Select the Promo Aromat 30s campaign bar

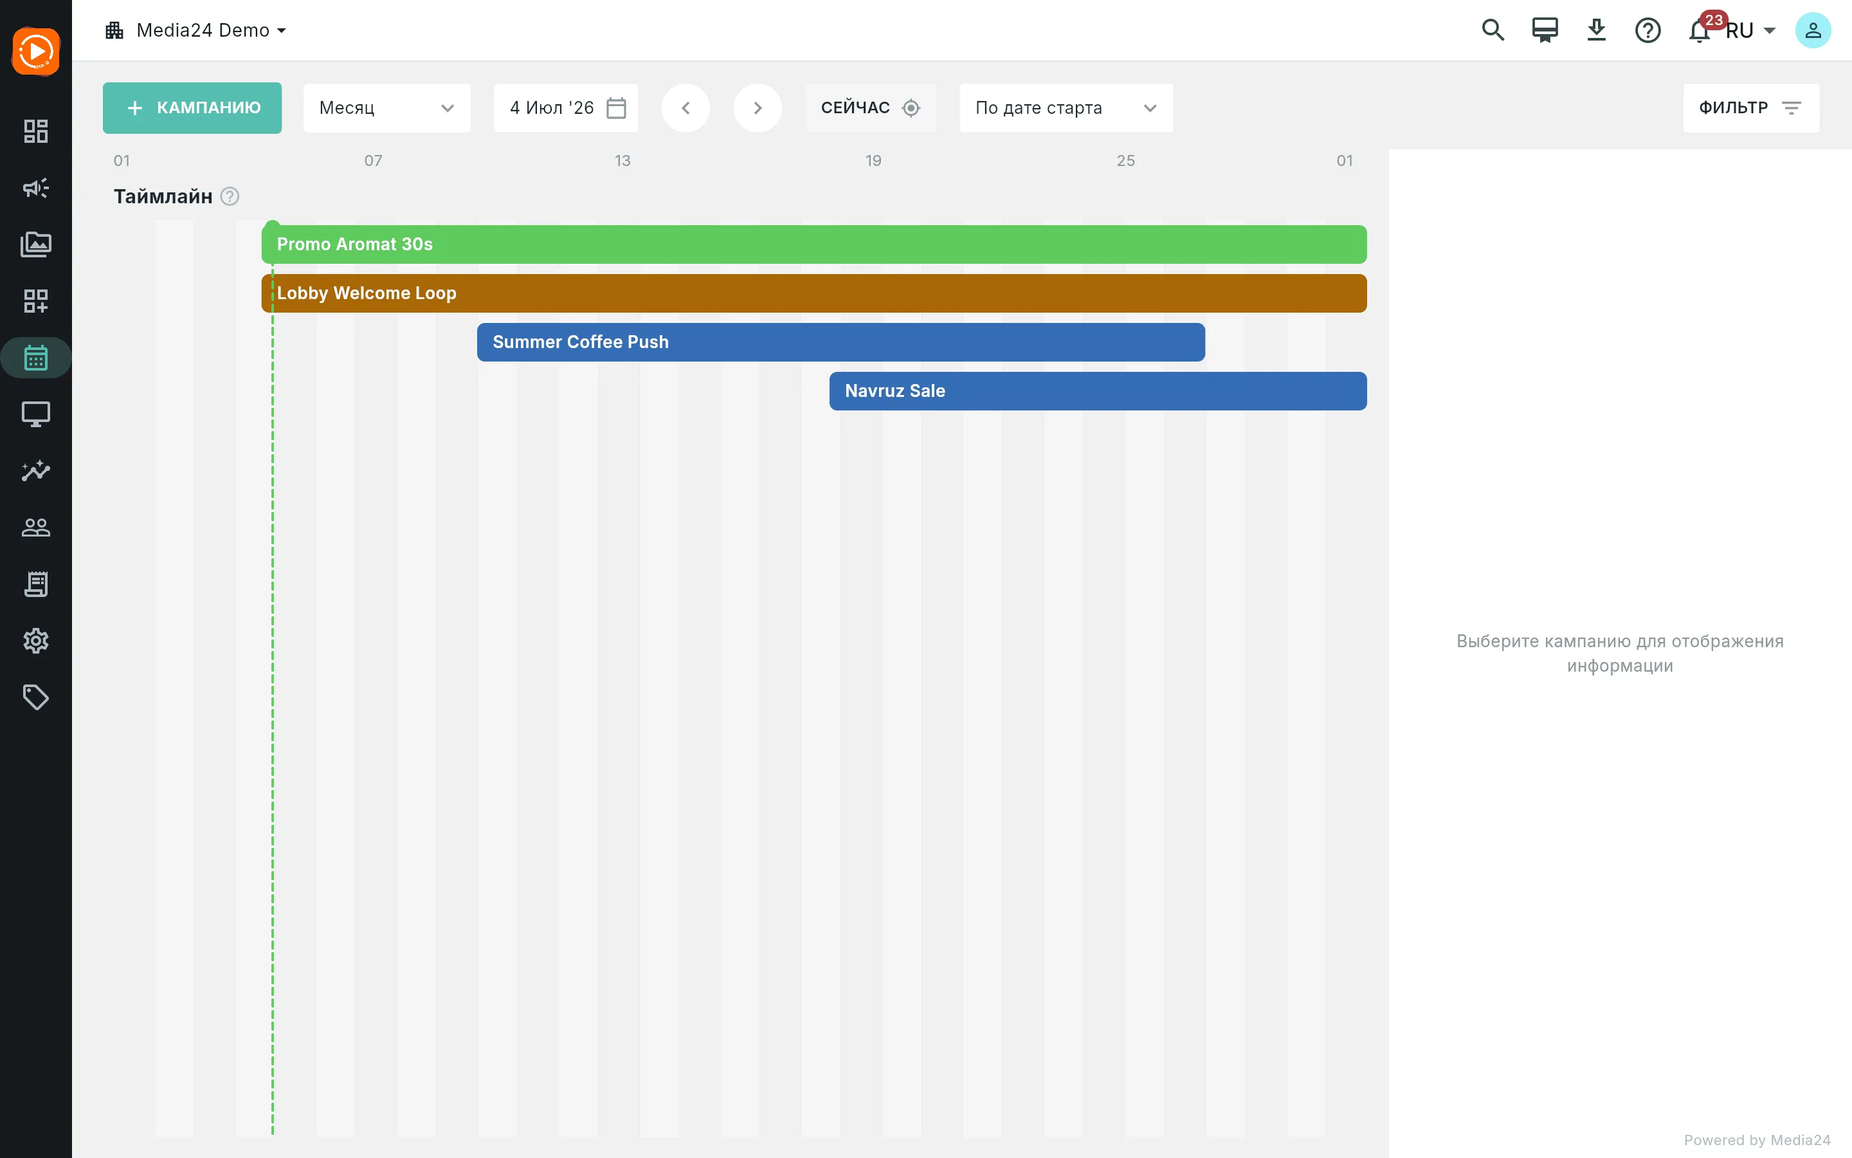[814, 244]
